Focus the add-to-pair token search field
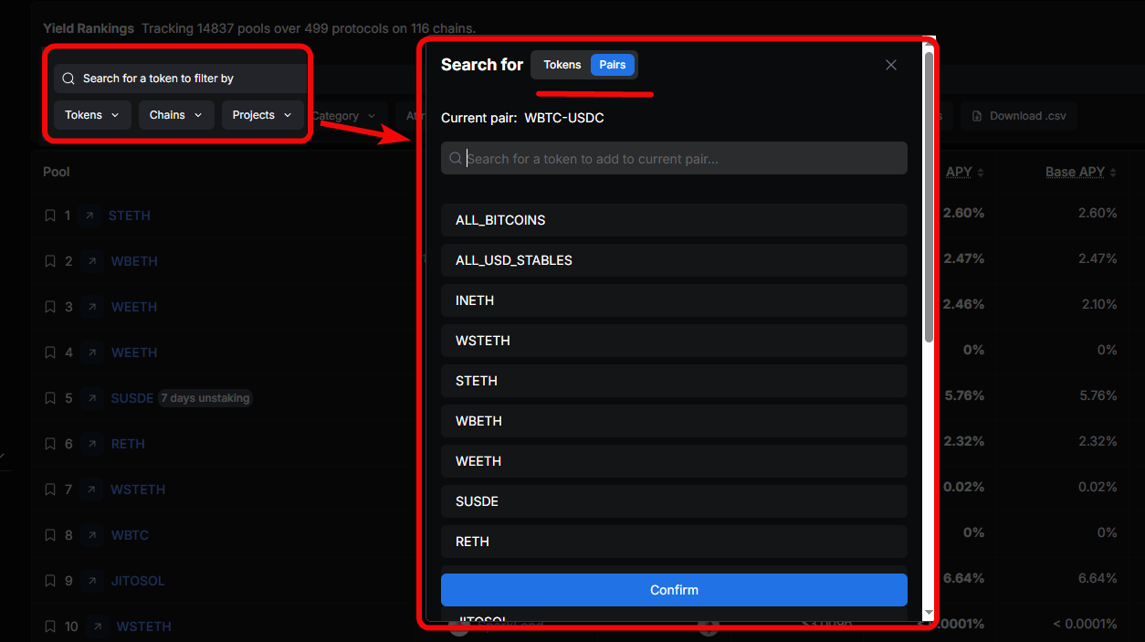Viewport: 1145px width, 642px height. tap(674, 159)
